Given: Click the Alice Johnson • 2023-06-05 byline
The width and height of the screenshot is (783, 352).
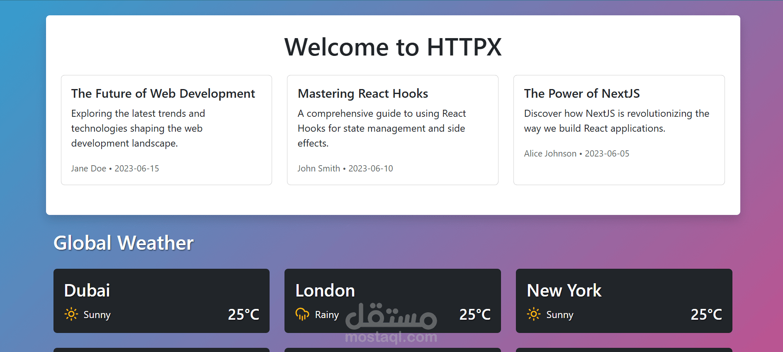Looking at the screenshot, I should 576,154.
